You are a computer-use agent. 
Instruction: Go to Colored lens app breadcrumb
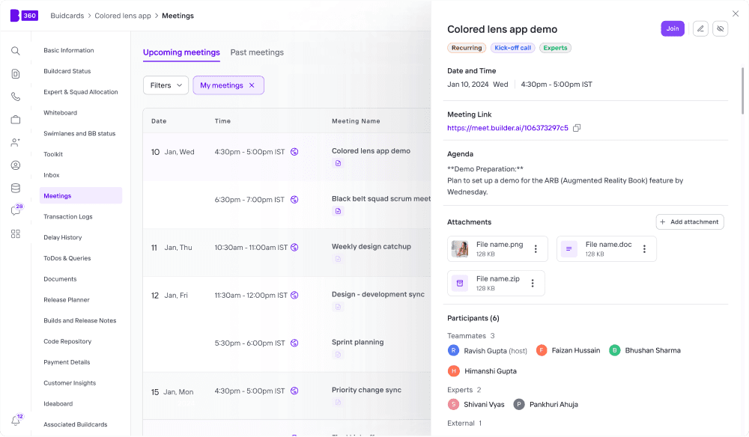tap(123, 16)
